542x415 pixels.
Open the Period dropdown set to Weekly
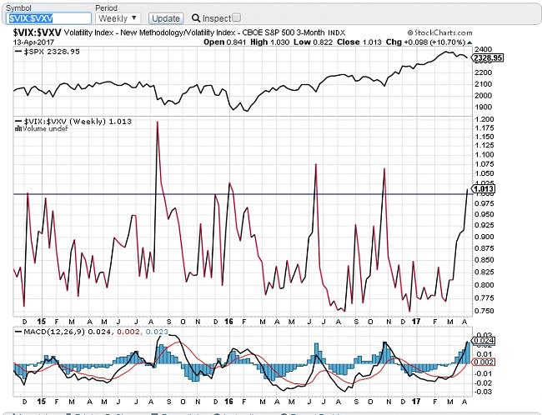coord(118,18)
